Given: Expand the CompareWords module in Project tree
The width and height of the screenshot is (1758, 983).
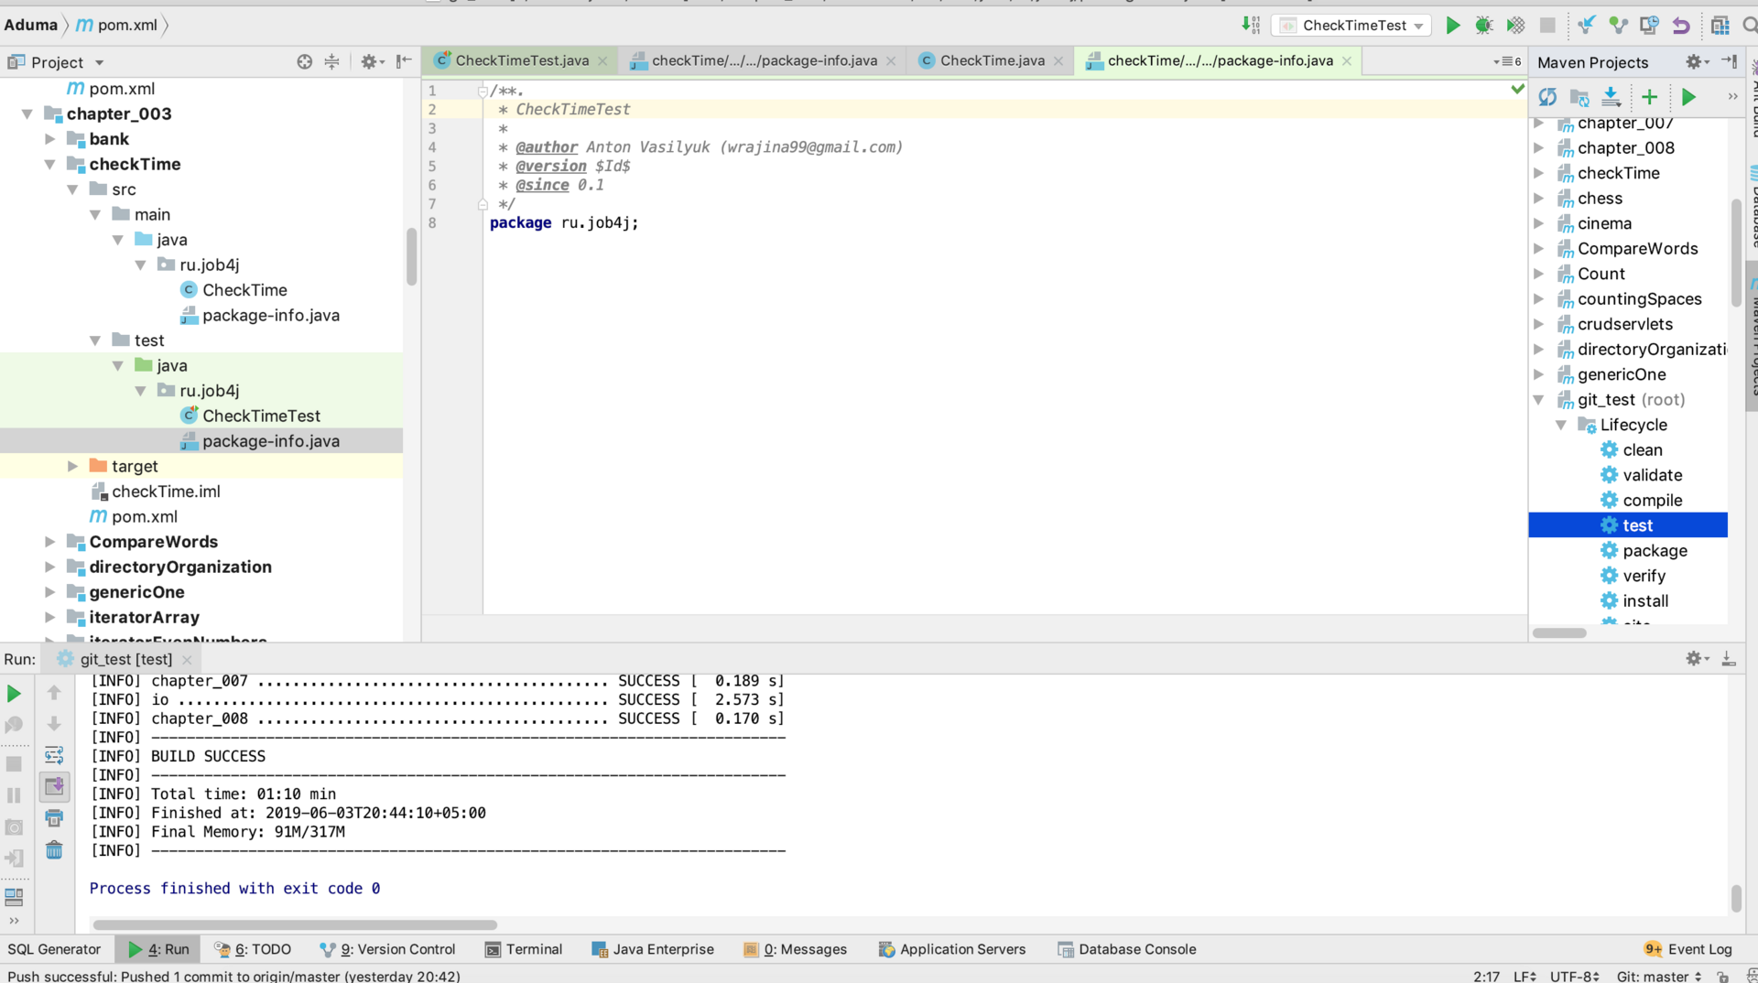Looking at the screenshot, I should [50, 542].
